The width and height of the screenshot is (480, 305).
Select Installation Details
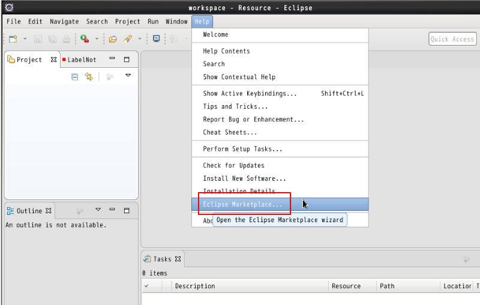coord(280,191)
